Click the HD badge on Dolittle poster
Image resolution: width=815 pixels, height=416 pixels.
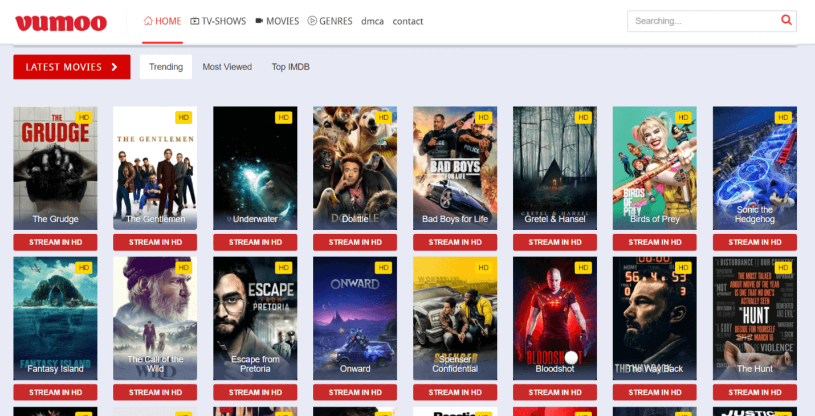(384, 117)
